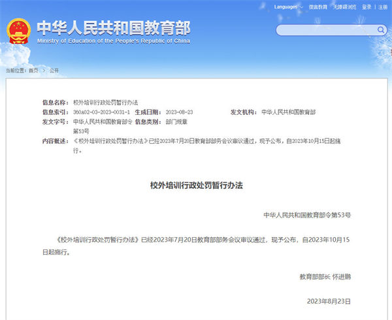
Task: Open the 微言教育 link
Action: [318, 7]
